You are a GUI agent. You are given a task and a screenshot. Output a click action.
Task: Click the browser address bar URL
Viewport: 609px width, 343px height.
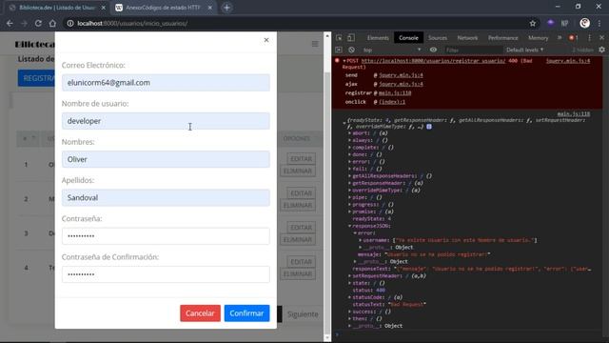[x=132, y=23]
